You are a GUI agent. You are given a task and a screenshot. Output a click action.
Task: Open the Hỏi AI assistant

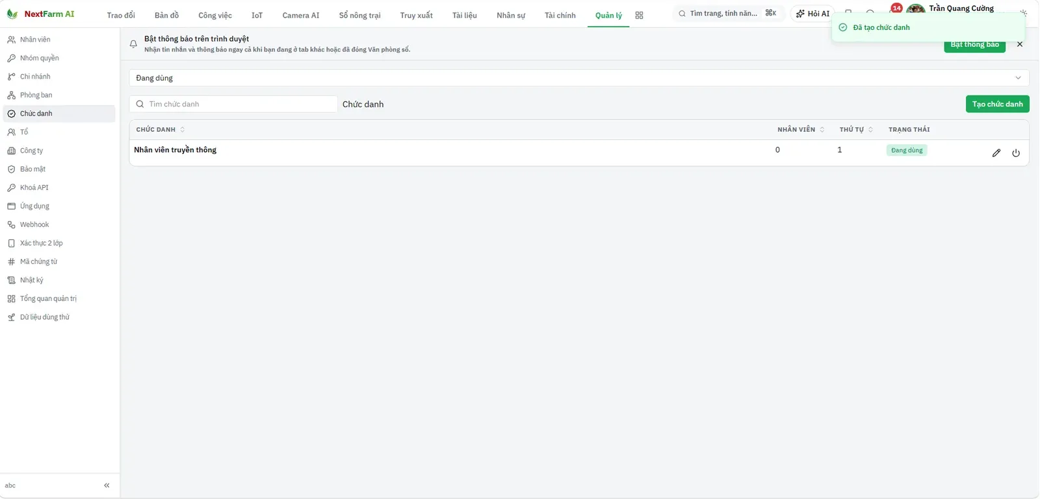812,14
